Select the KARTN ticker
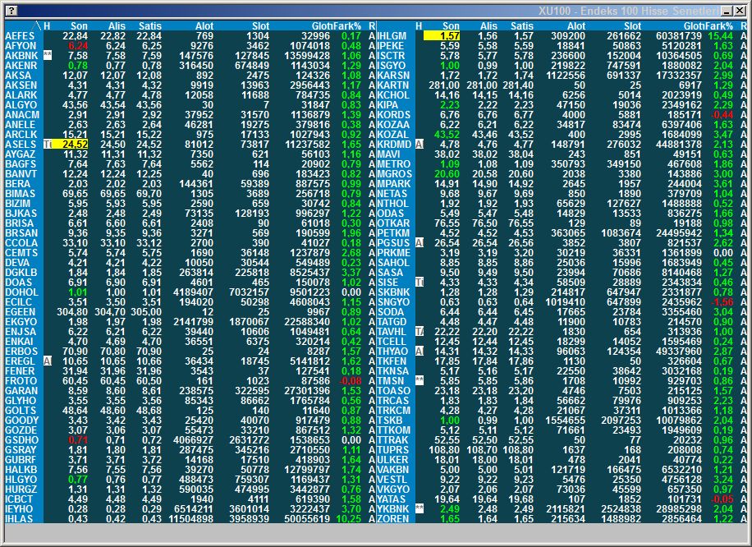 392,85
